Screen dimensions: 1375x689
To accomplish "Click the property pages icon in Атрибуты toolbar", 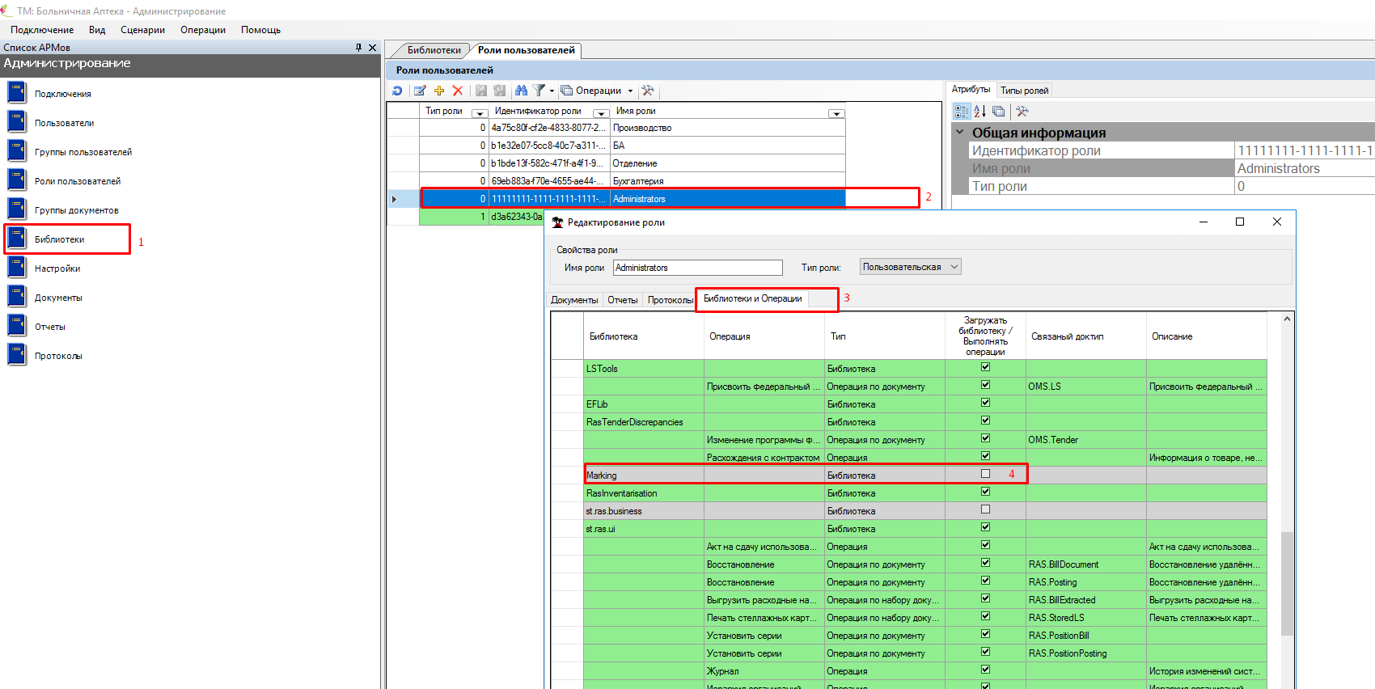I will [999, 112].
